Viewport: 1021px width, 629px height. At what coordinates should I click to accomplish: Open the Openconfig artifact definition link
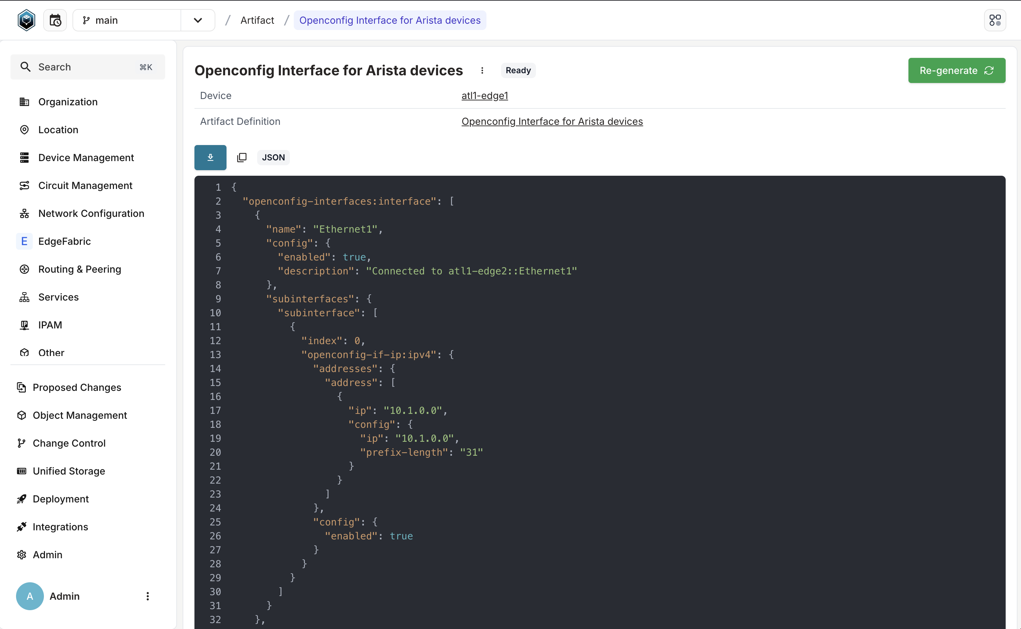pos(552,121)
